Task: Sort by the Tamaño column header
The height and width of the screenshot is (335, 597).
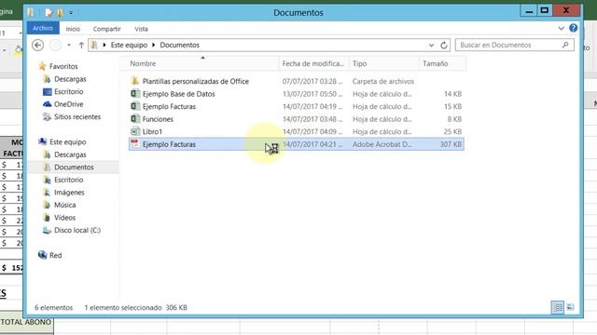Action: coord(442,63)
